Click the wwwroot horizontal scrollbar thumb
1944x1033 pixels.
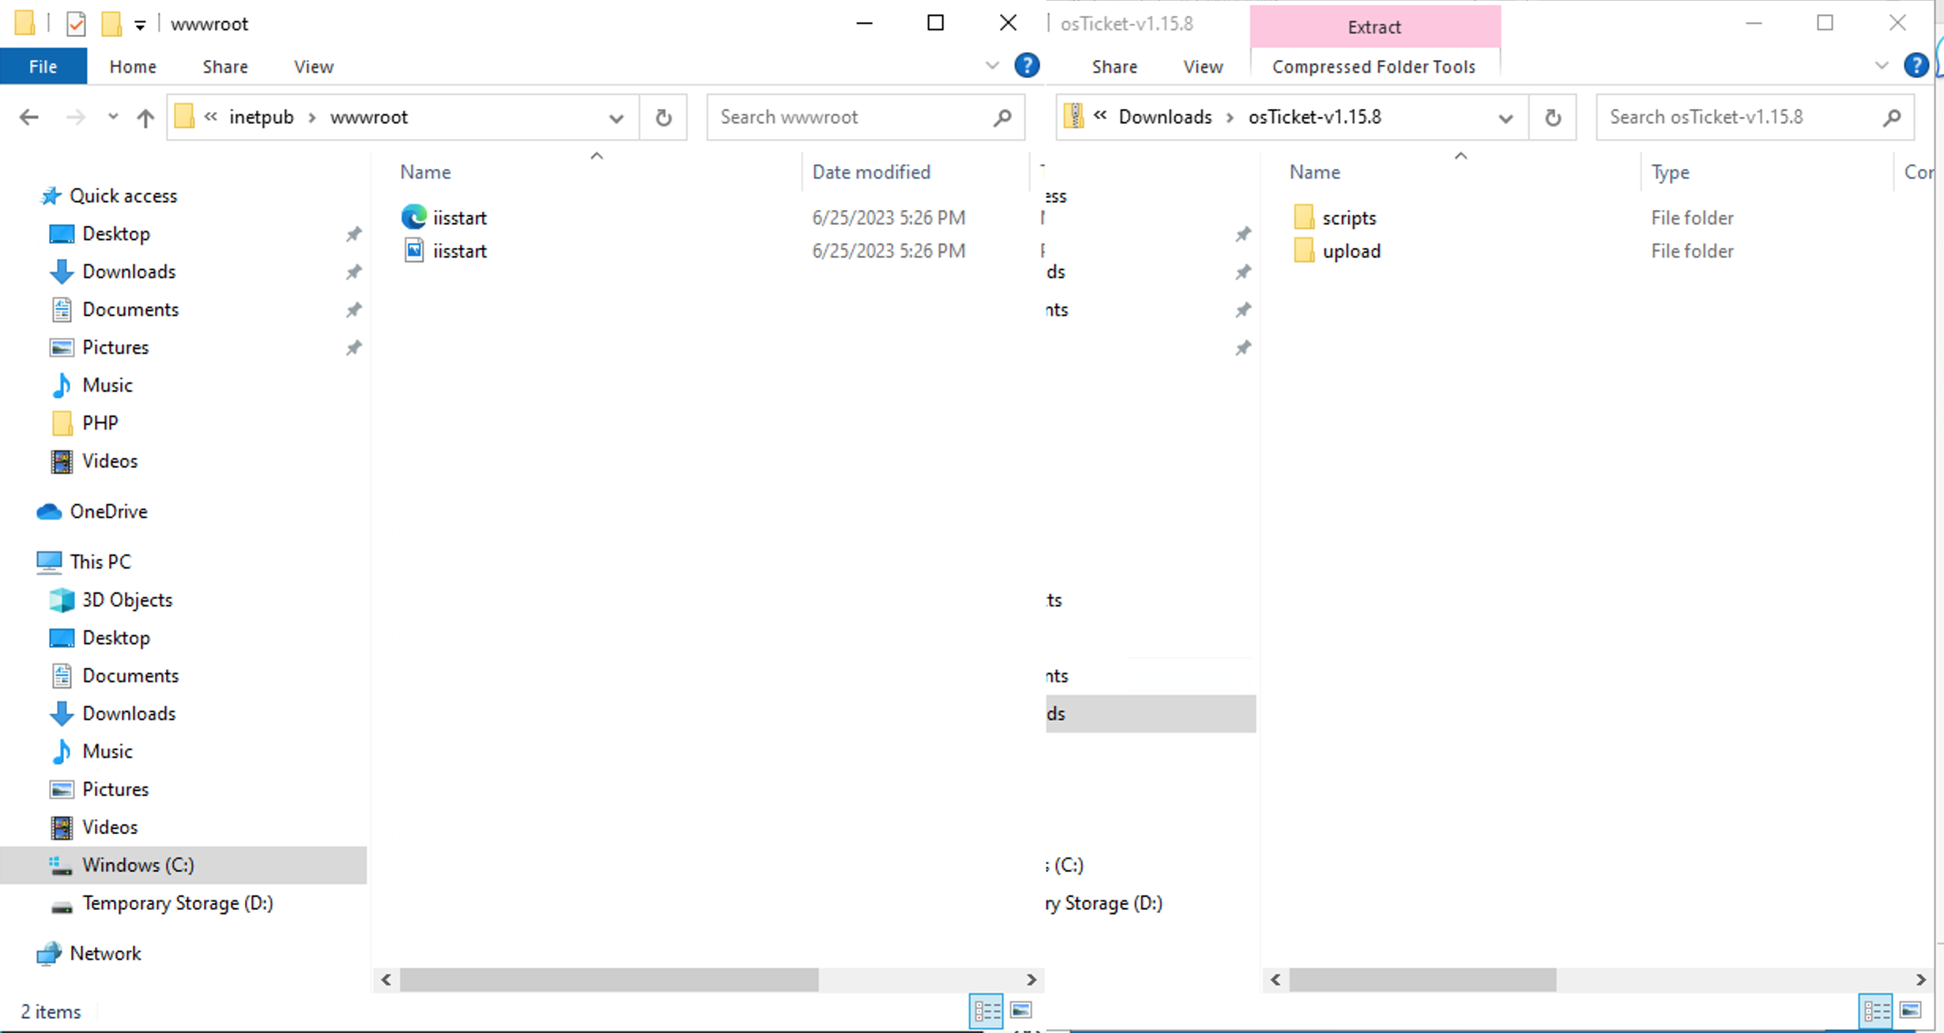point(608,979)
